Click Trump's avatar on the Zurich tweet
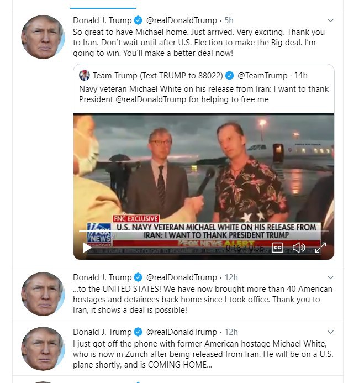Screen dimensions: 359x383 tap(43, 349)
